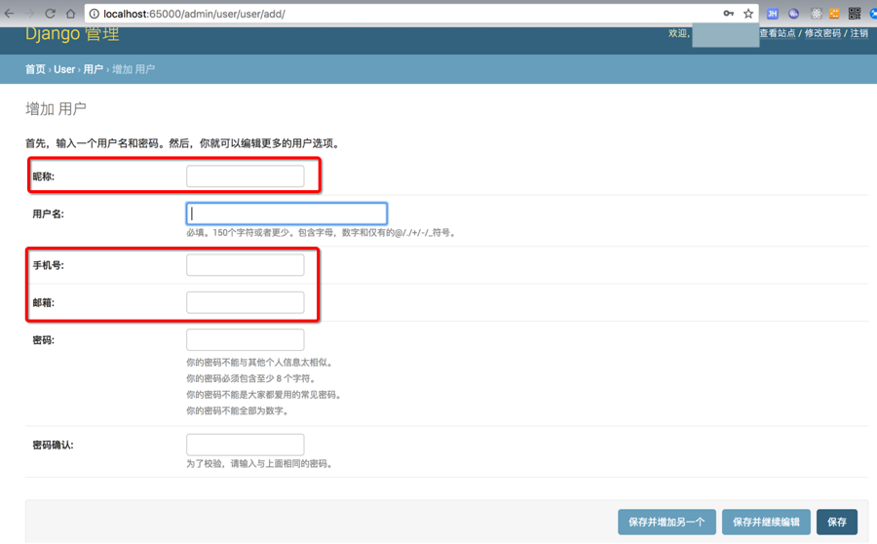
Task: Go to 首页 in the breadcrumb
Action: (x=35, y=69)
